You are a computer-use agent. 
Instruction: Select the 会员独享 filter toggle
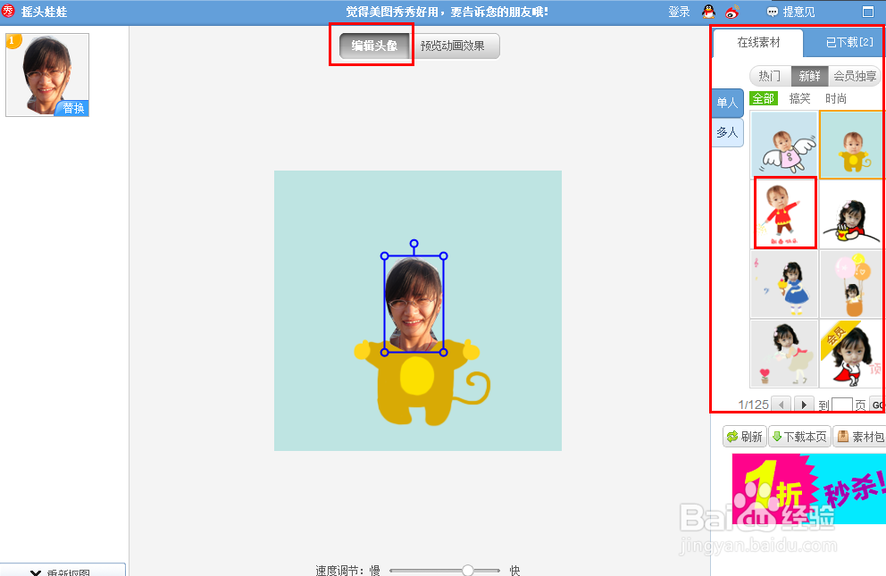pos(855,76)
